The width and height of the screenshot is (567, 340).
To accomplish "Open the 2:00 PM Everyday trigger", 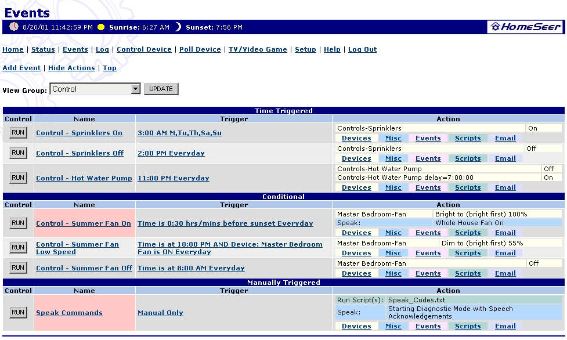I will coord(171,154).
